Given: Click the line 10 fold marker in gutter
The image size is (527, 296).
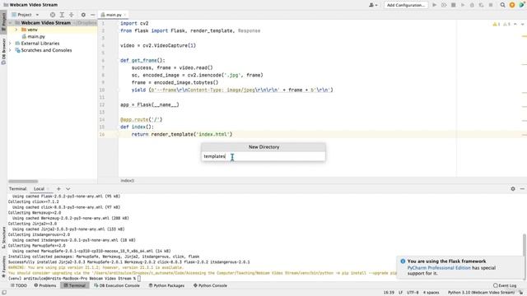Looking at the screenshot, I should click(119, 90).
